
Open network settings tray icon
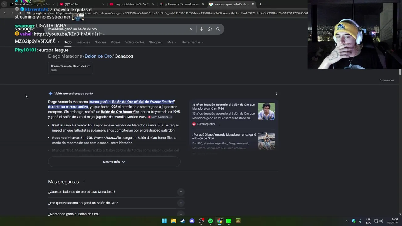(x=376, y=221)
